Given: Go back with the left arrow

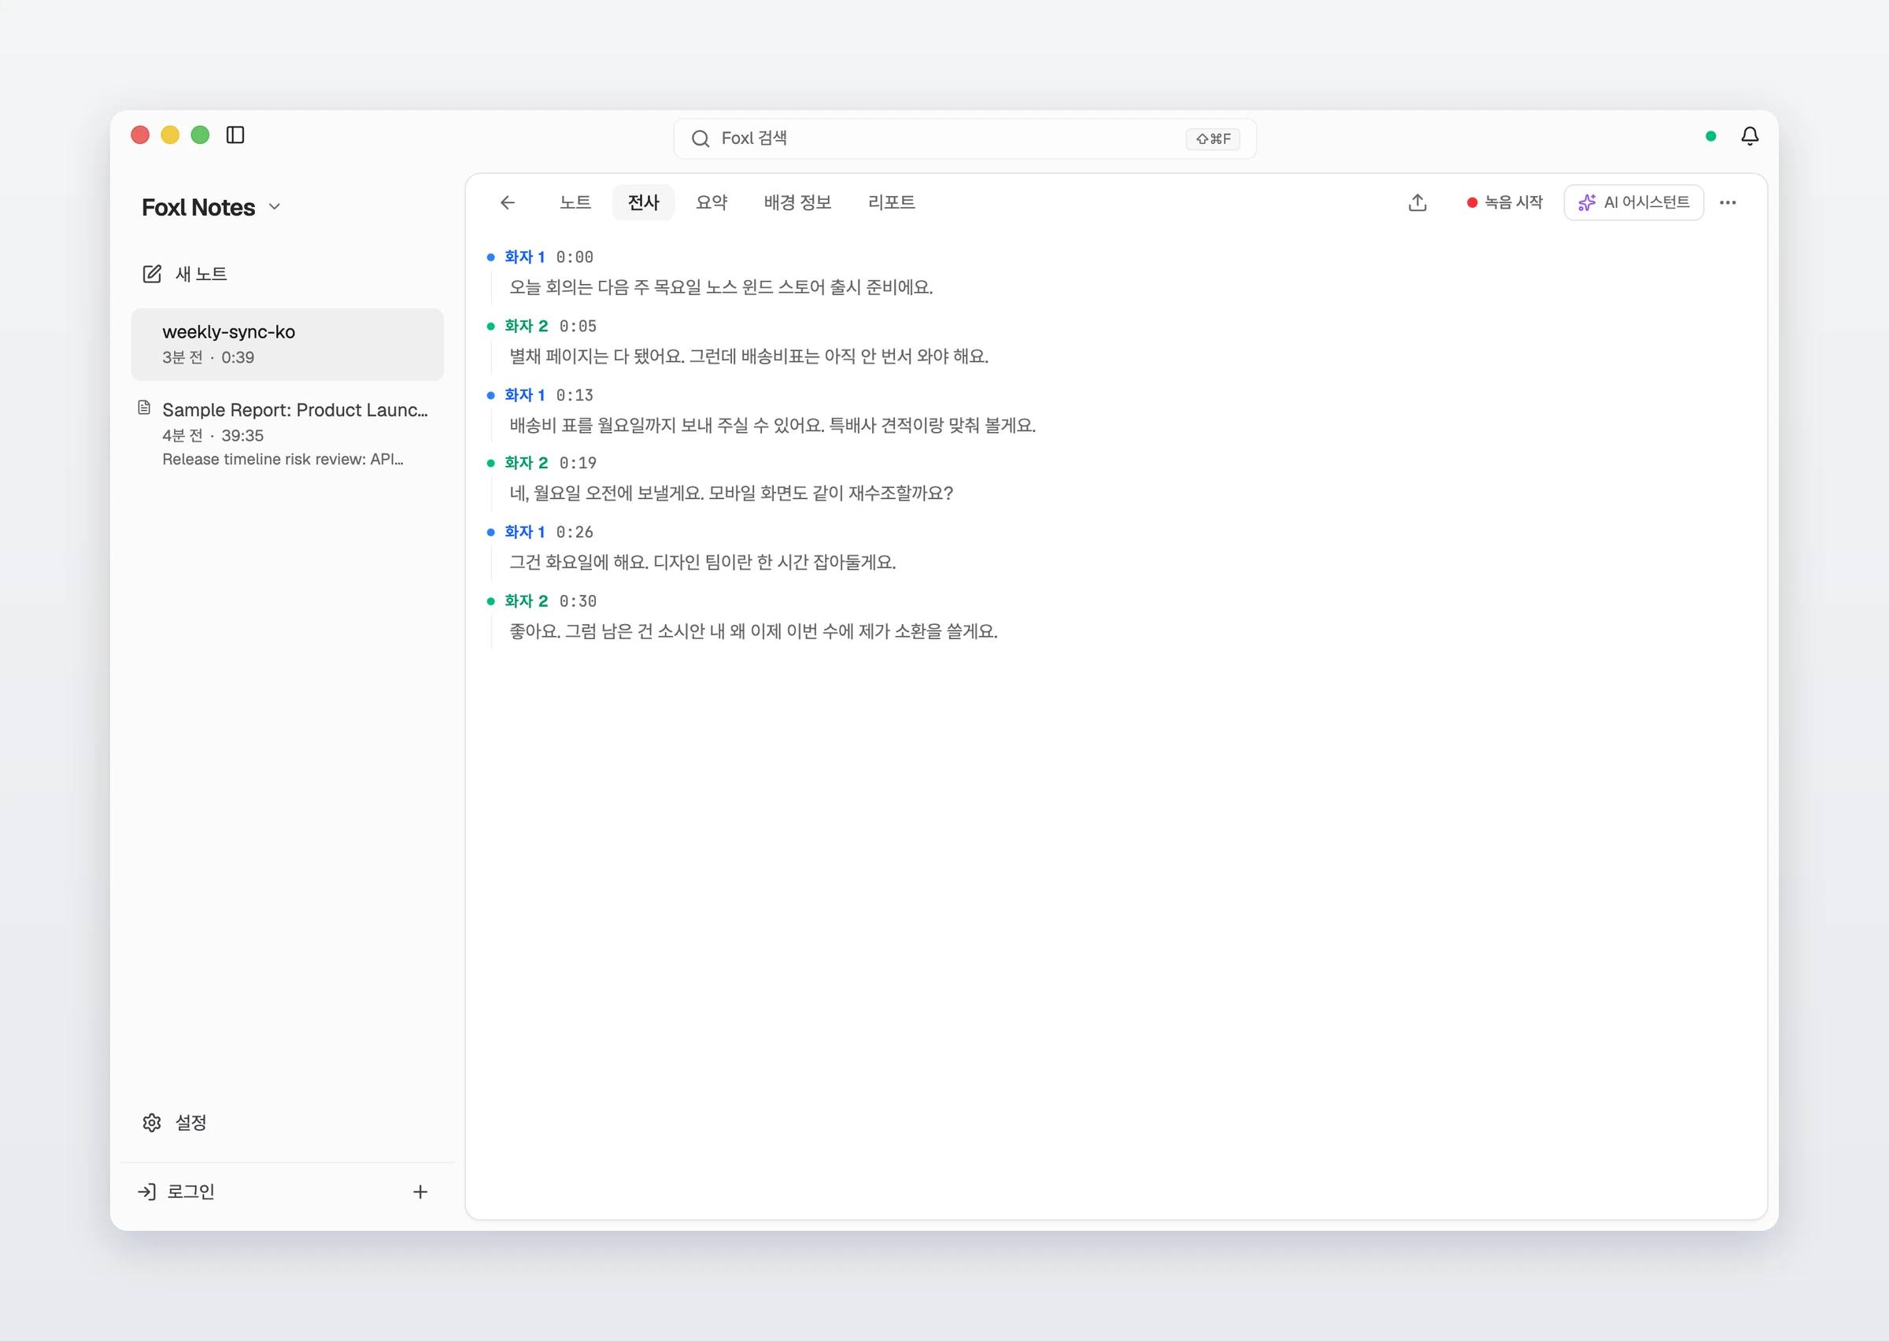Looking at the screenshot, I should (508, 202).
